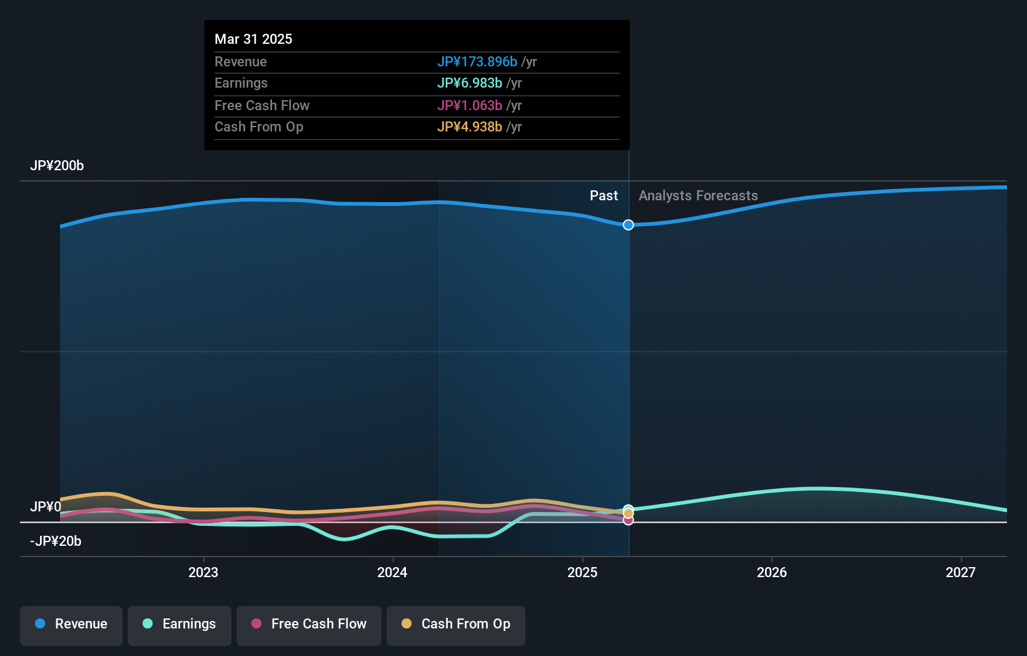Toggle the Cash From Op legend button

click(456, 625)
